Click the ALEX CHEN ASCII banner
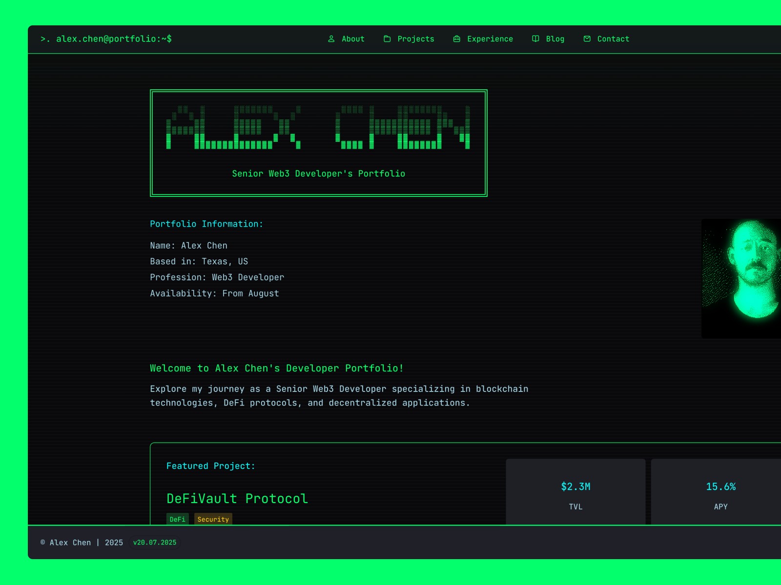The width and height of the screenshot is (781, 585). 318,128
